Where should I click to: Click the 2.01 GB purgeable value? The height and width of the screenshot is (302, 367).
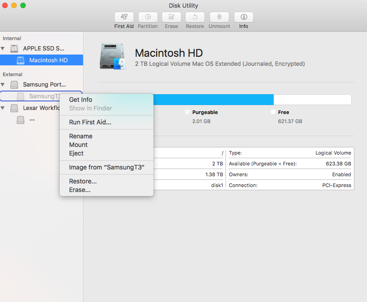[201, 122]
